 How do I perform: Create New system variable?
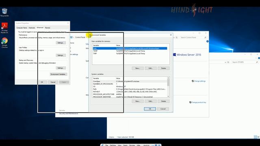[x=138, y=101]
